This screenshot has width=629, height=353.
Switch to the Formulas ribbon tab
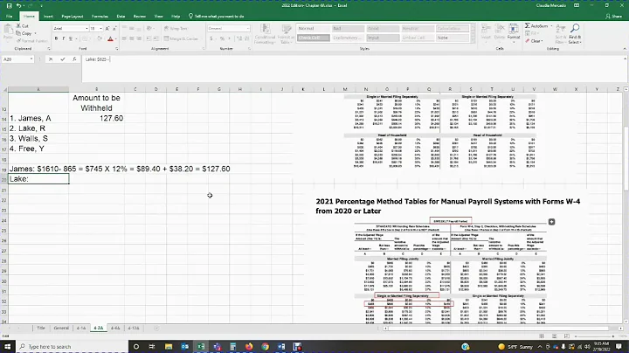[100, 17]
